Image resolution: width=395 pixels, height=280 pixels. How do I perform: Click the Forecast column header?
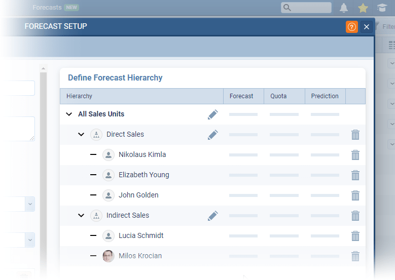point(241,96)
